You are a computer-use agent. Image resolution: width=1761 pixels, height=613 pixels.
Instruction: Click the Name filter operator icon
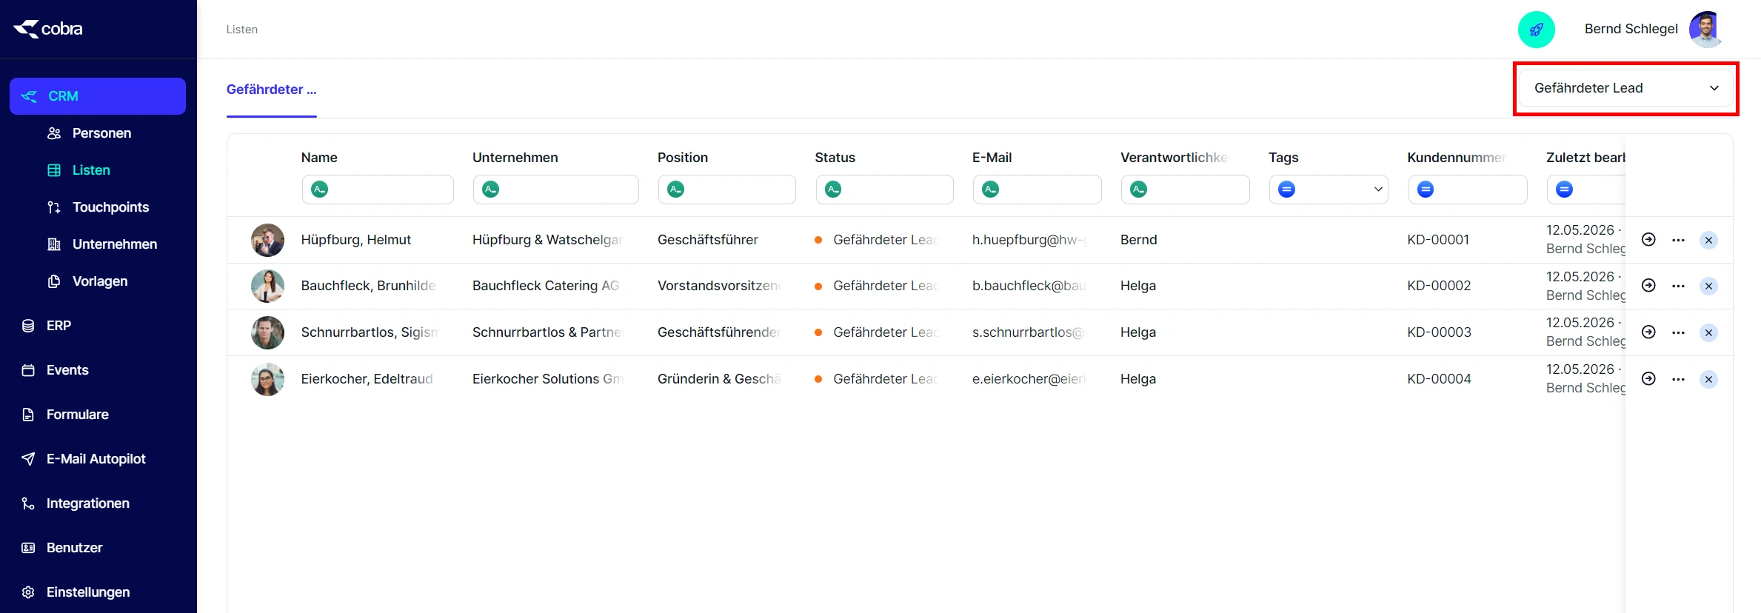coord(320,190)
